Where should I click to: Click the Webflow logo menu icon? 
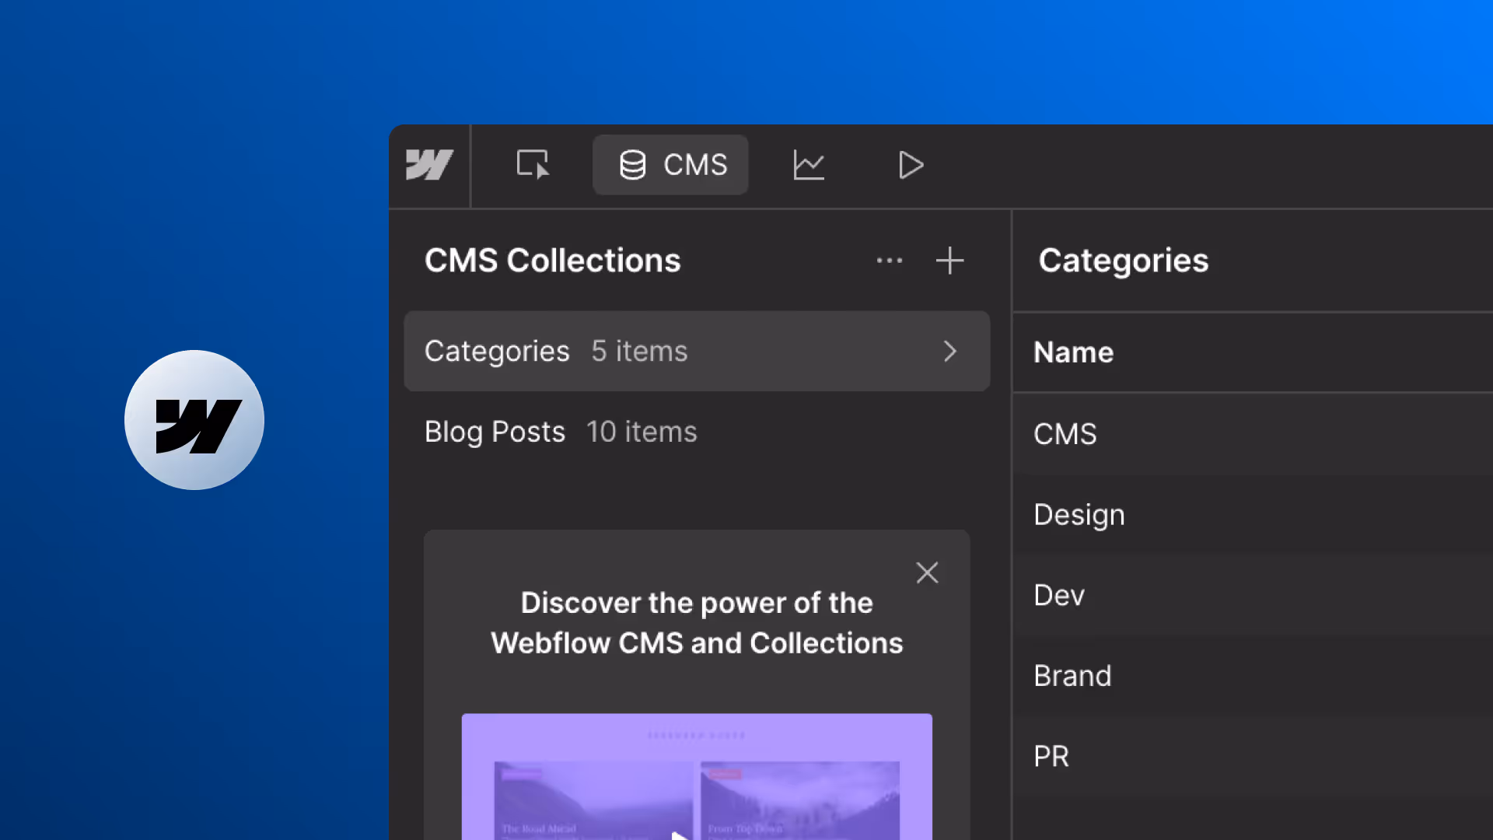point(429,165)
